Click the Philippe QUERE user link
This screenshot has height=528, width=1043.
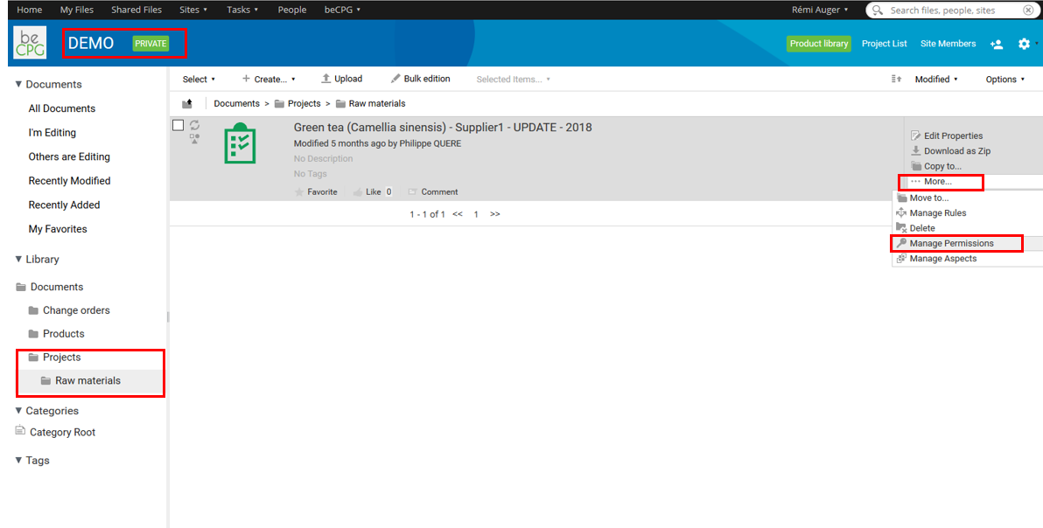pyautogui.click(x=430, y=143)
